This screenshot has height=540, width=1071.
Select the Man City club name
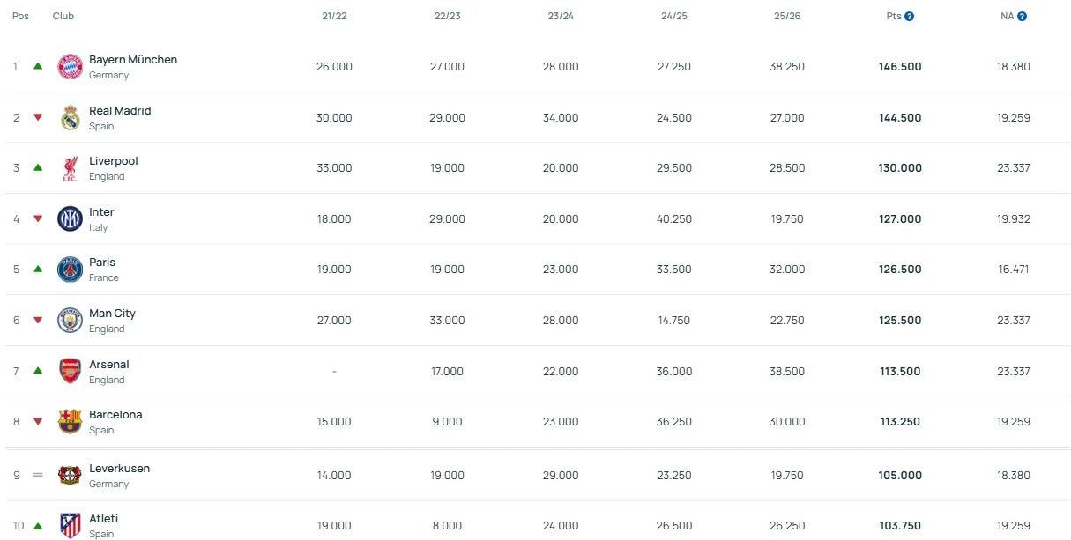[x=112, y=314]
